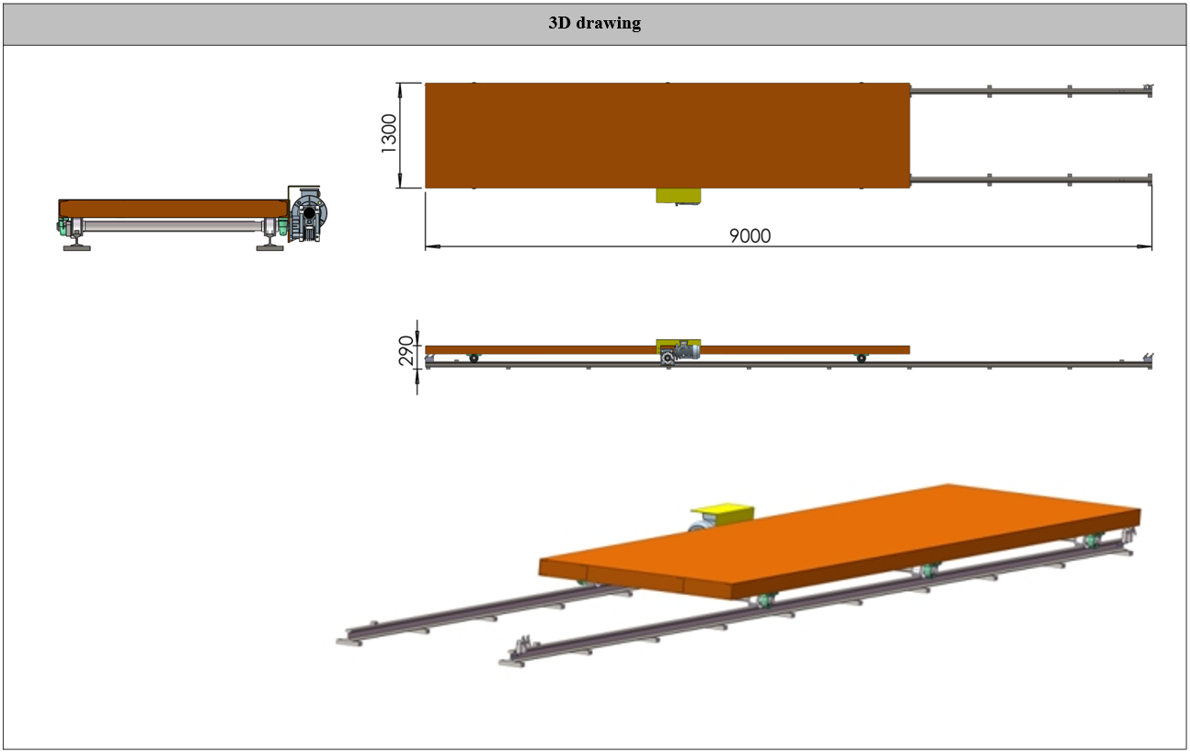
Task: Select the 9000 length dimension label
Action: tap(749, 235)
